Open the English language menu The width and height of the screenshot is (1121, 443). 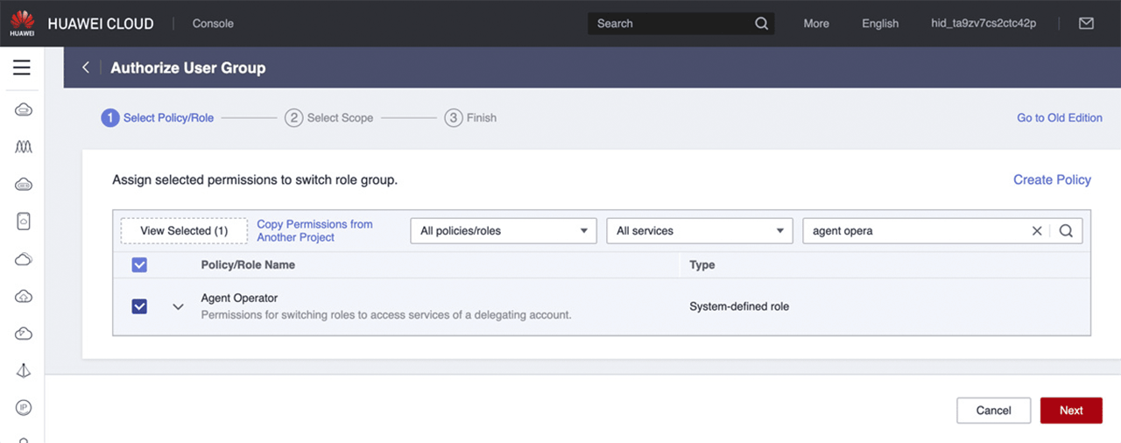click(x=880, y=24)
